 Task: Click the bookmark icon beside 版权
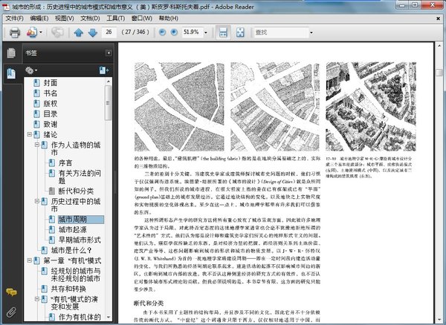point(36,104)
